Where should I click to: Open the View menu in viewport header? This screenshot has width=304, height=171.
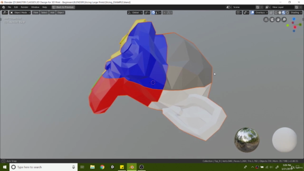pos(36,13)
